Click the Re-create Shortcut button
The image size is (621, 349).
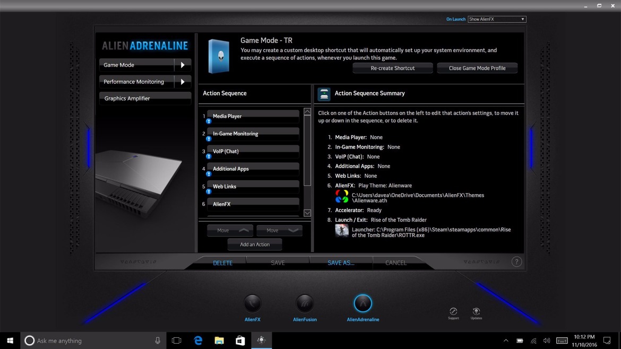(x=392, y=68)
